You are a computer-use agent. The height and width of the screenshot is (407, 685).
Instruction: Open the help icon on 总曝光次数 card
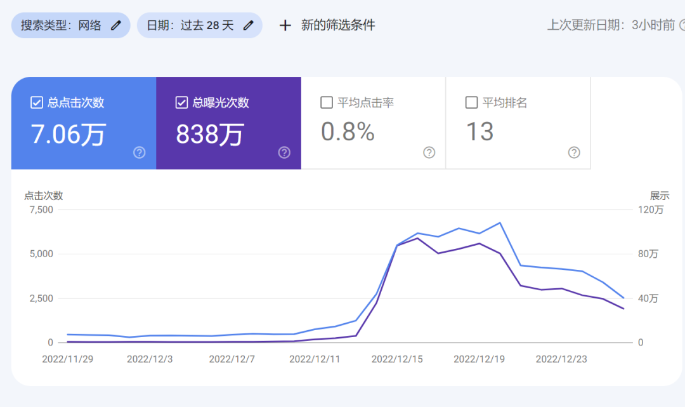point(284,152)
